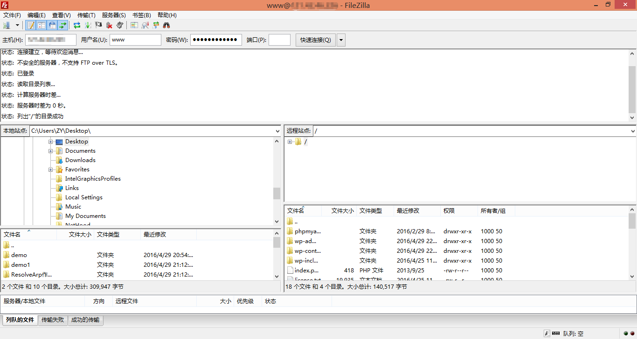Open the 查看(V) menu
The image size is (637, 339).
(x=62, y=15)
